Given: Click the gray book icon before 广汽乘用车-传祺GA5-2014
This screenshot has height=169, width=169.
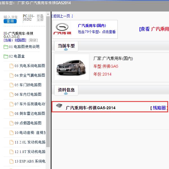Looking at the screenshot, I should tap(59, 105).
